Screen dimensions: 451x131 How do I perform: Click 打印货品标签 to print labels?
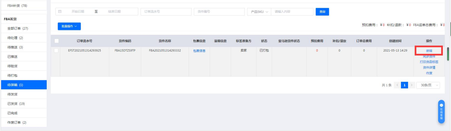pyautogui.click(x=429, y=62)
